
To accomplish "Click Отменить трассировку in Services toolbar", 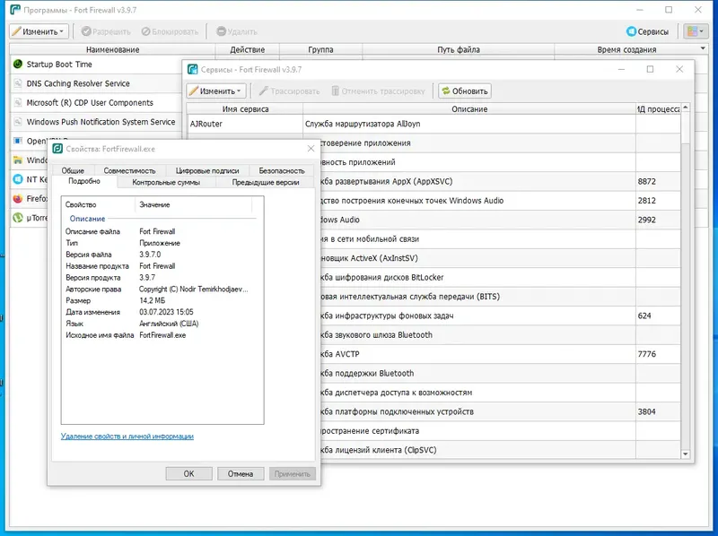I will pos(378,91).
